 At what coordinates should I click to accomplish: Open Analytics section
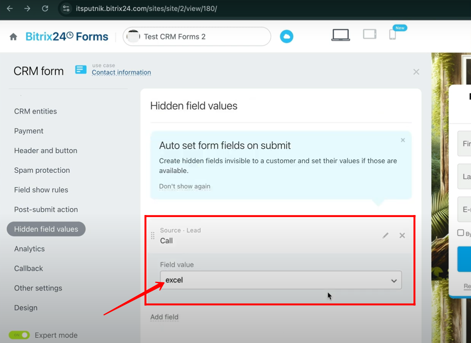coord(29,249)
